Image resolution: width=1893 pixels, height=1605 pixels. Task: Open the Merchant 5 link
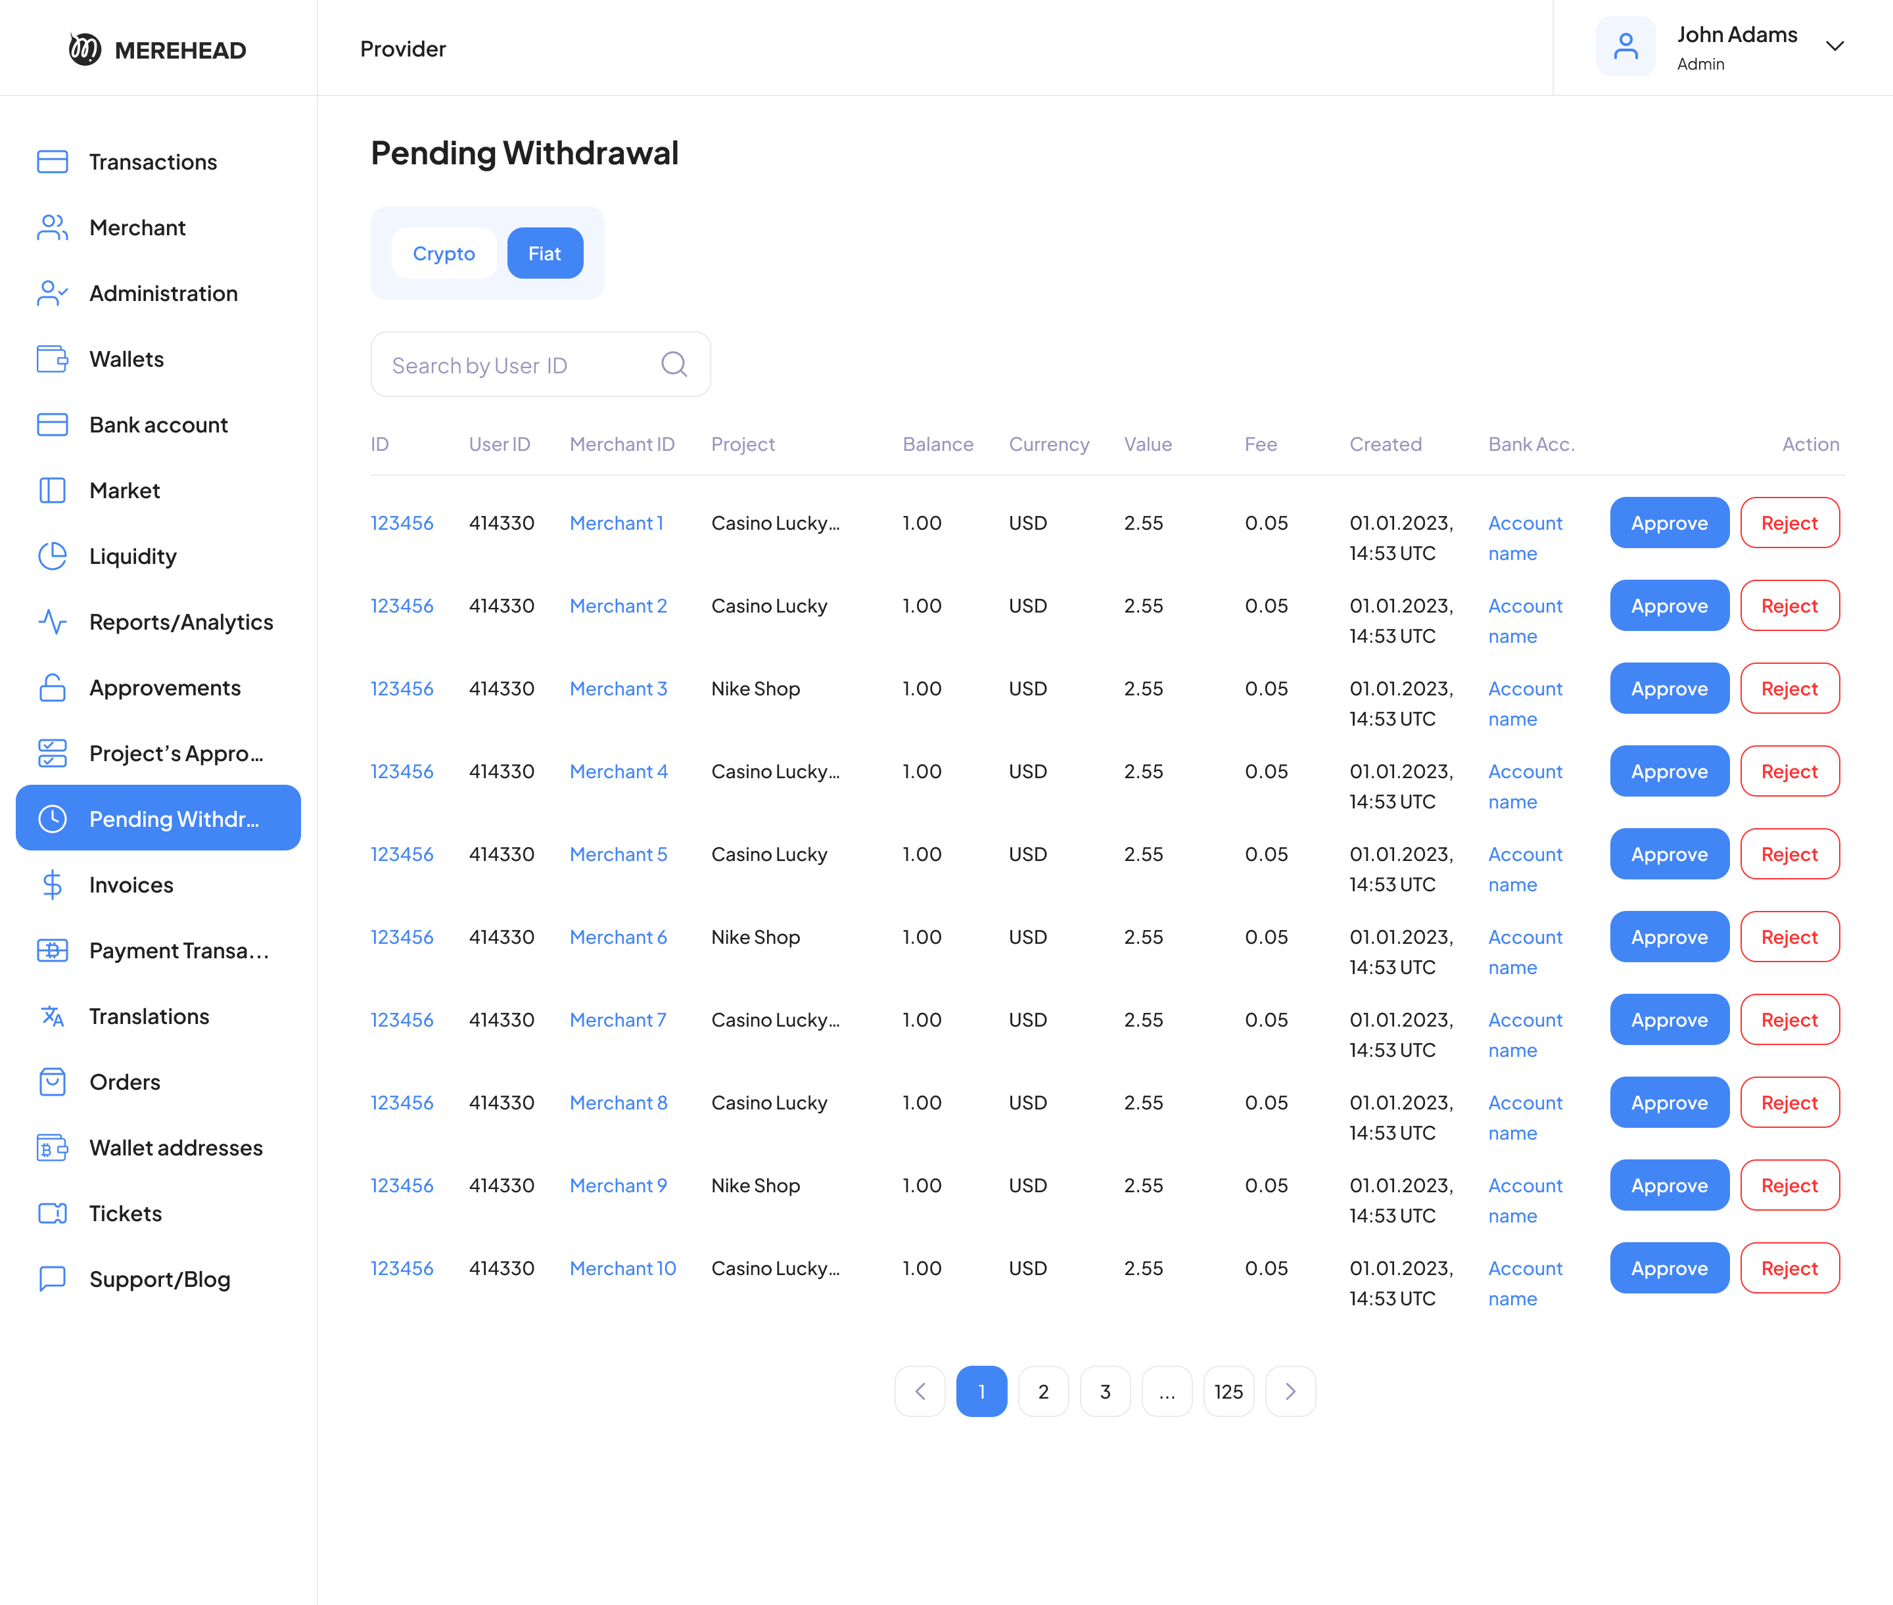618,854
